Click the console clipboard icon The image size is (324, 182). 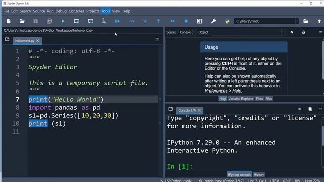click(310, 109)
